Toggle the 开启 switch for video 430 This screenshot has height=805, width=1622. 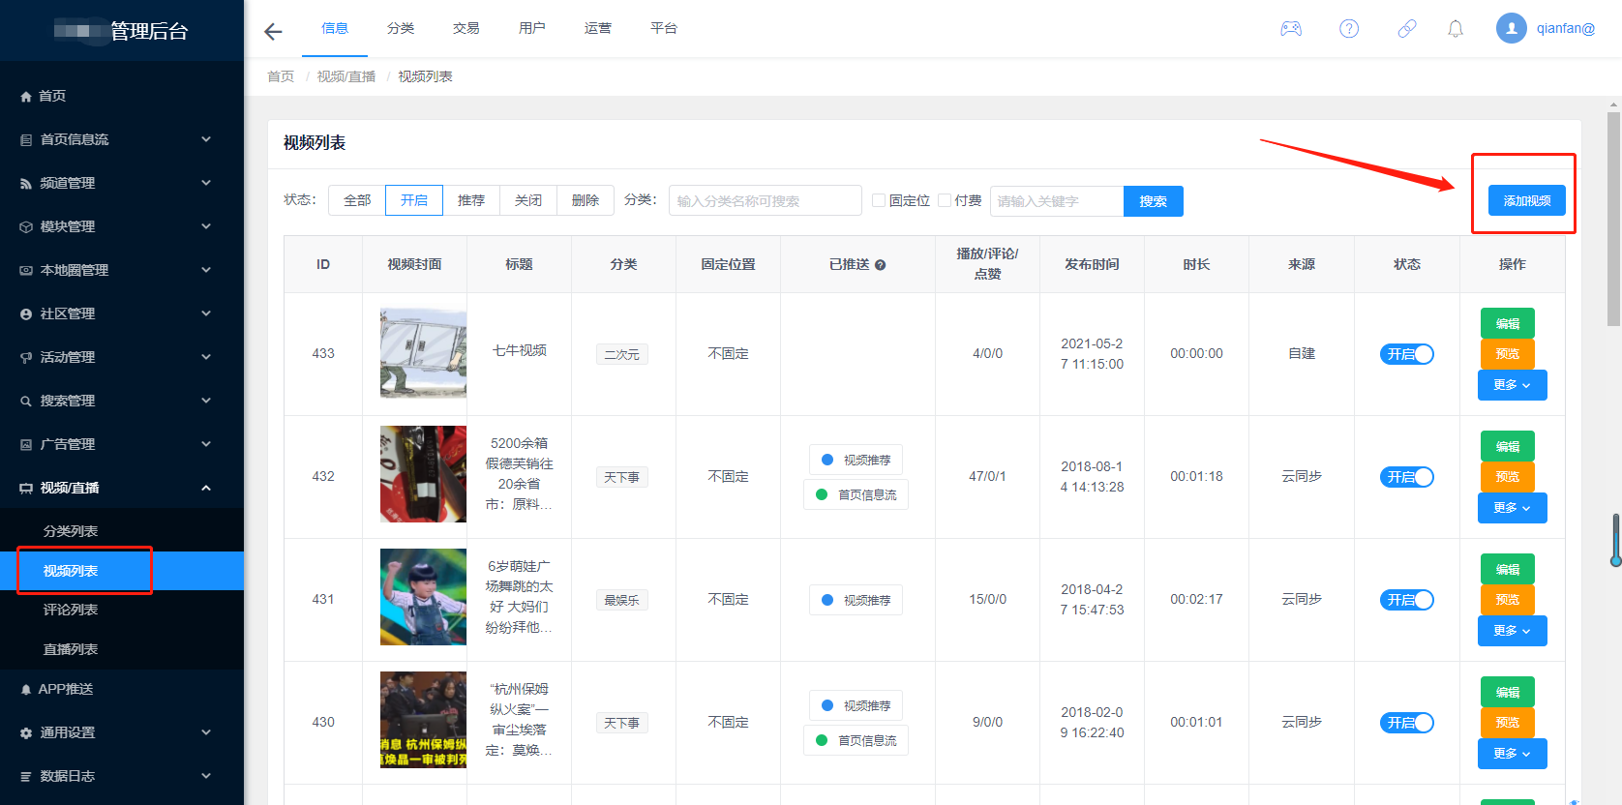point(1406,723)
